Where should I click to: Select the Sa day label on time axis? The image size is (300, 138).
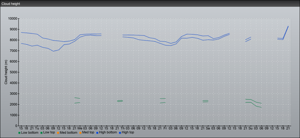pos(208,128)
